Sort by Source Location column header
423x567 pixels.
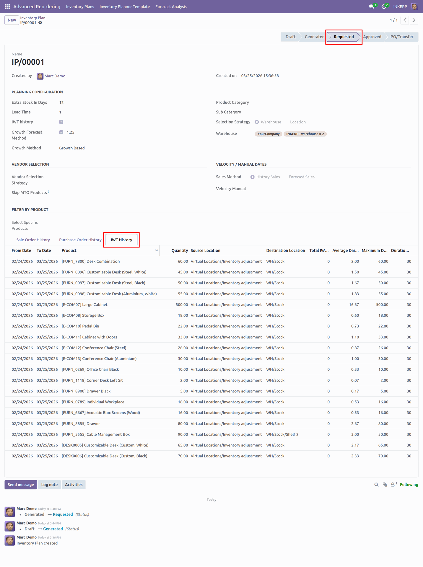[x=206, y=250]
